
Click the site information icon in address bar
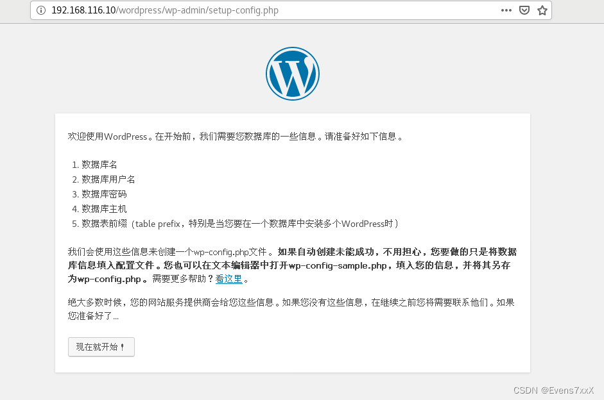pos(41,10)
